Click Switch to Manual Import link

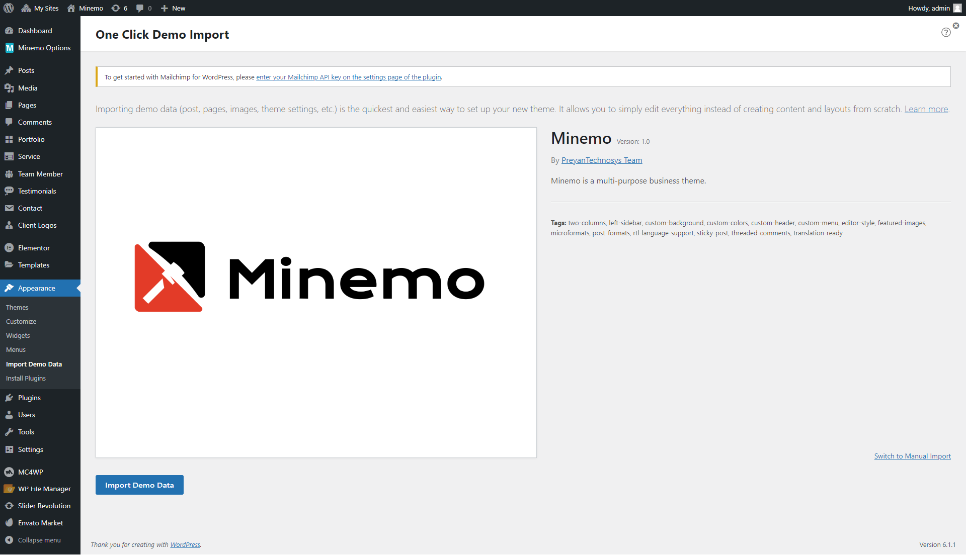pyautogui.click(x=912, y=456)
